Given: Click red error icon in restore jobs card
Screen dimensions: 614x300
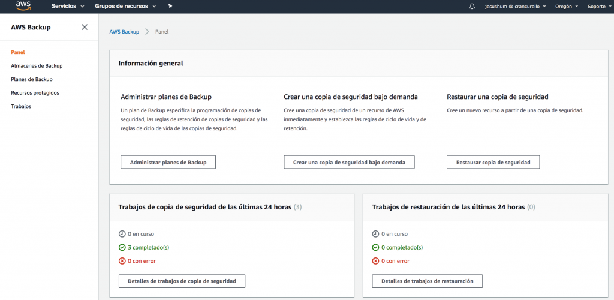Looking at the screenshot, I should click(x=375, y=261).
